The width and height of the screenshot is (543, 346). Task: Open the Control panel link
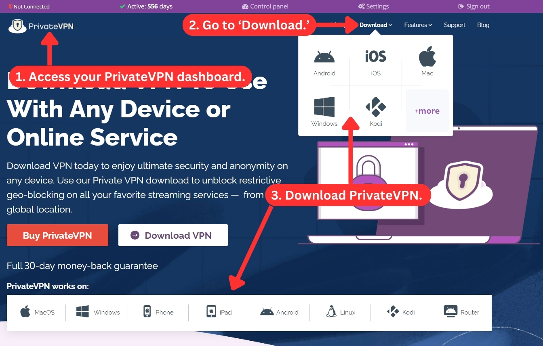[265, 6]
